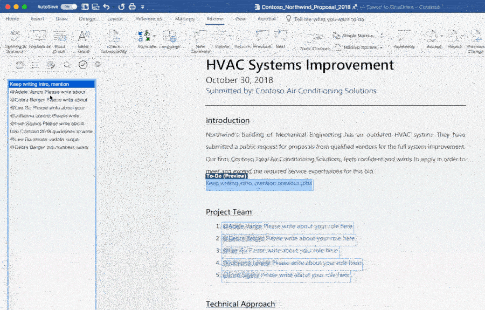Open the Simple Markup dropdown
This screenshot has width=485, height=310.
click(358, 36)
